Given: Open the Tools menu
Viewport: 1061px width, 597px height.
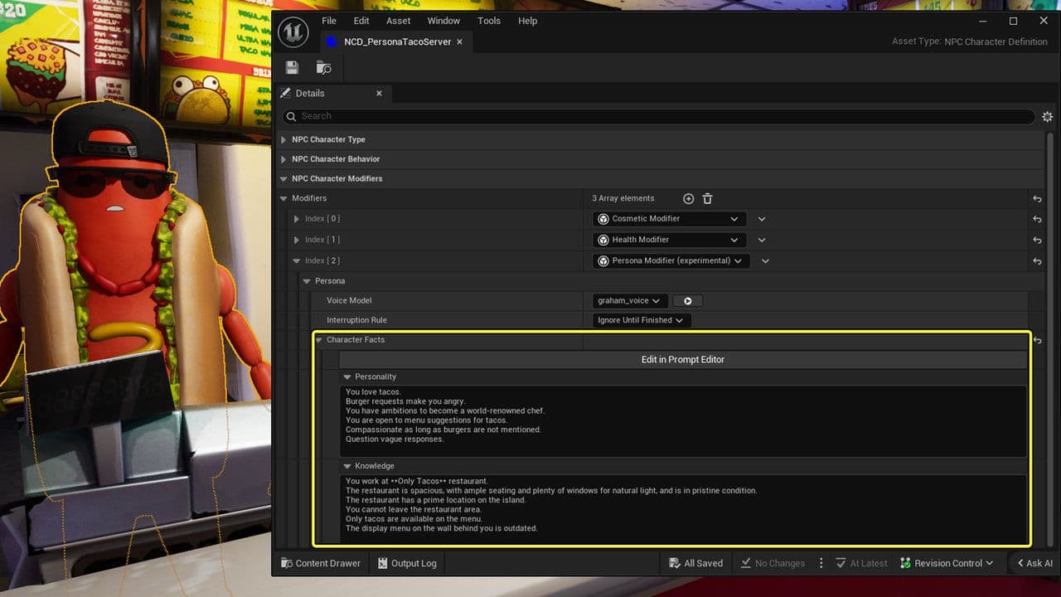Looking at the screenshot, I should tap(488, 21).
